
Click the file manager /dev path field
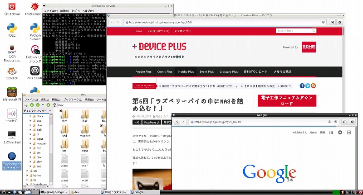coord(82,105)
